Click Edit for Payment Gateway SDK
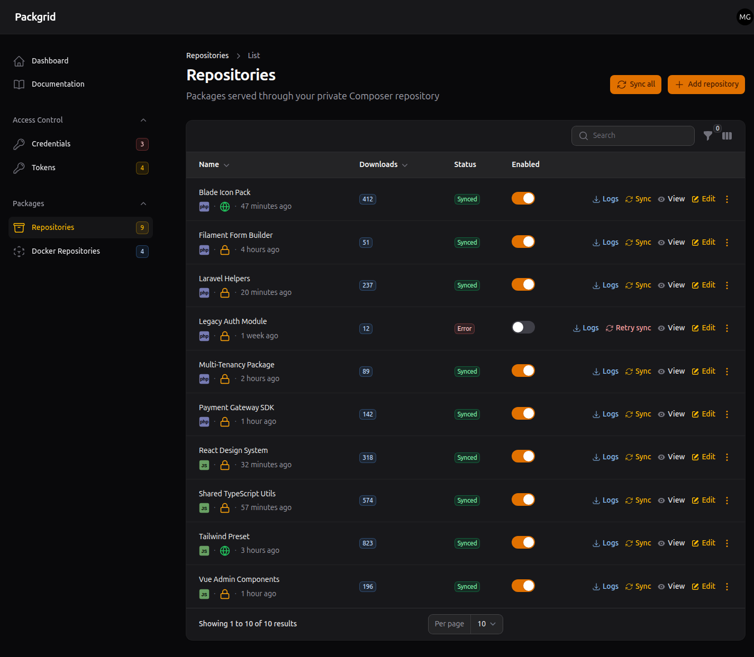Viewport: 754px width, 657px height. click(704, 414)
